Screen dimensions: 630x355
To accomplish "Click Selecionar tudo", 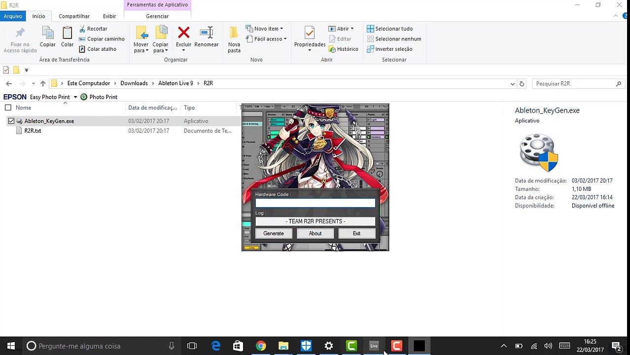I will [389, 29].
